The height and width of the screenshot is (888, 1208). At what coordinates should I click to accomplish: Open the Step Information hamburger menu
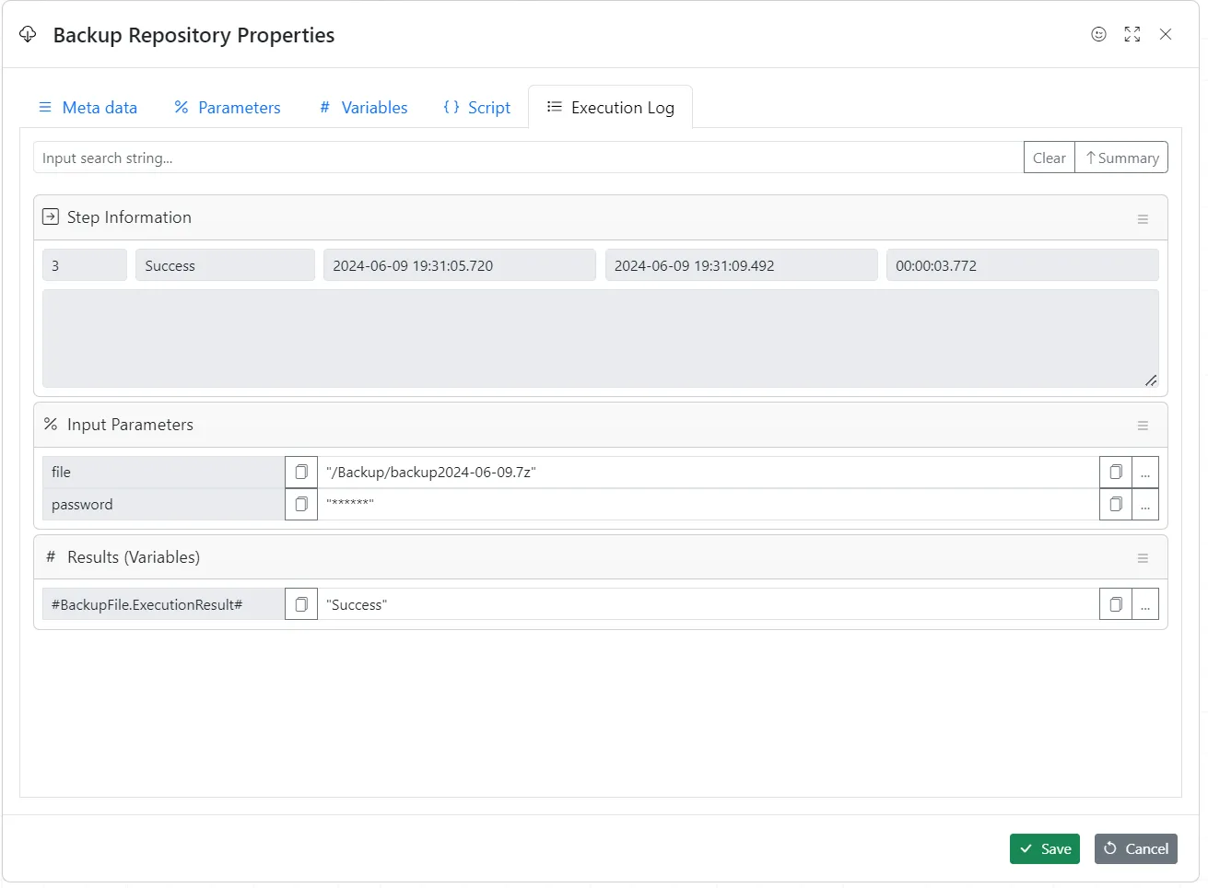[1143, 219]
